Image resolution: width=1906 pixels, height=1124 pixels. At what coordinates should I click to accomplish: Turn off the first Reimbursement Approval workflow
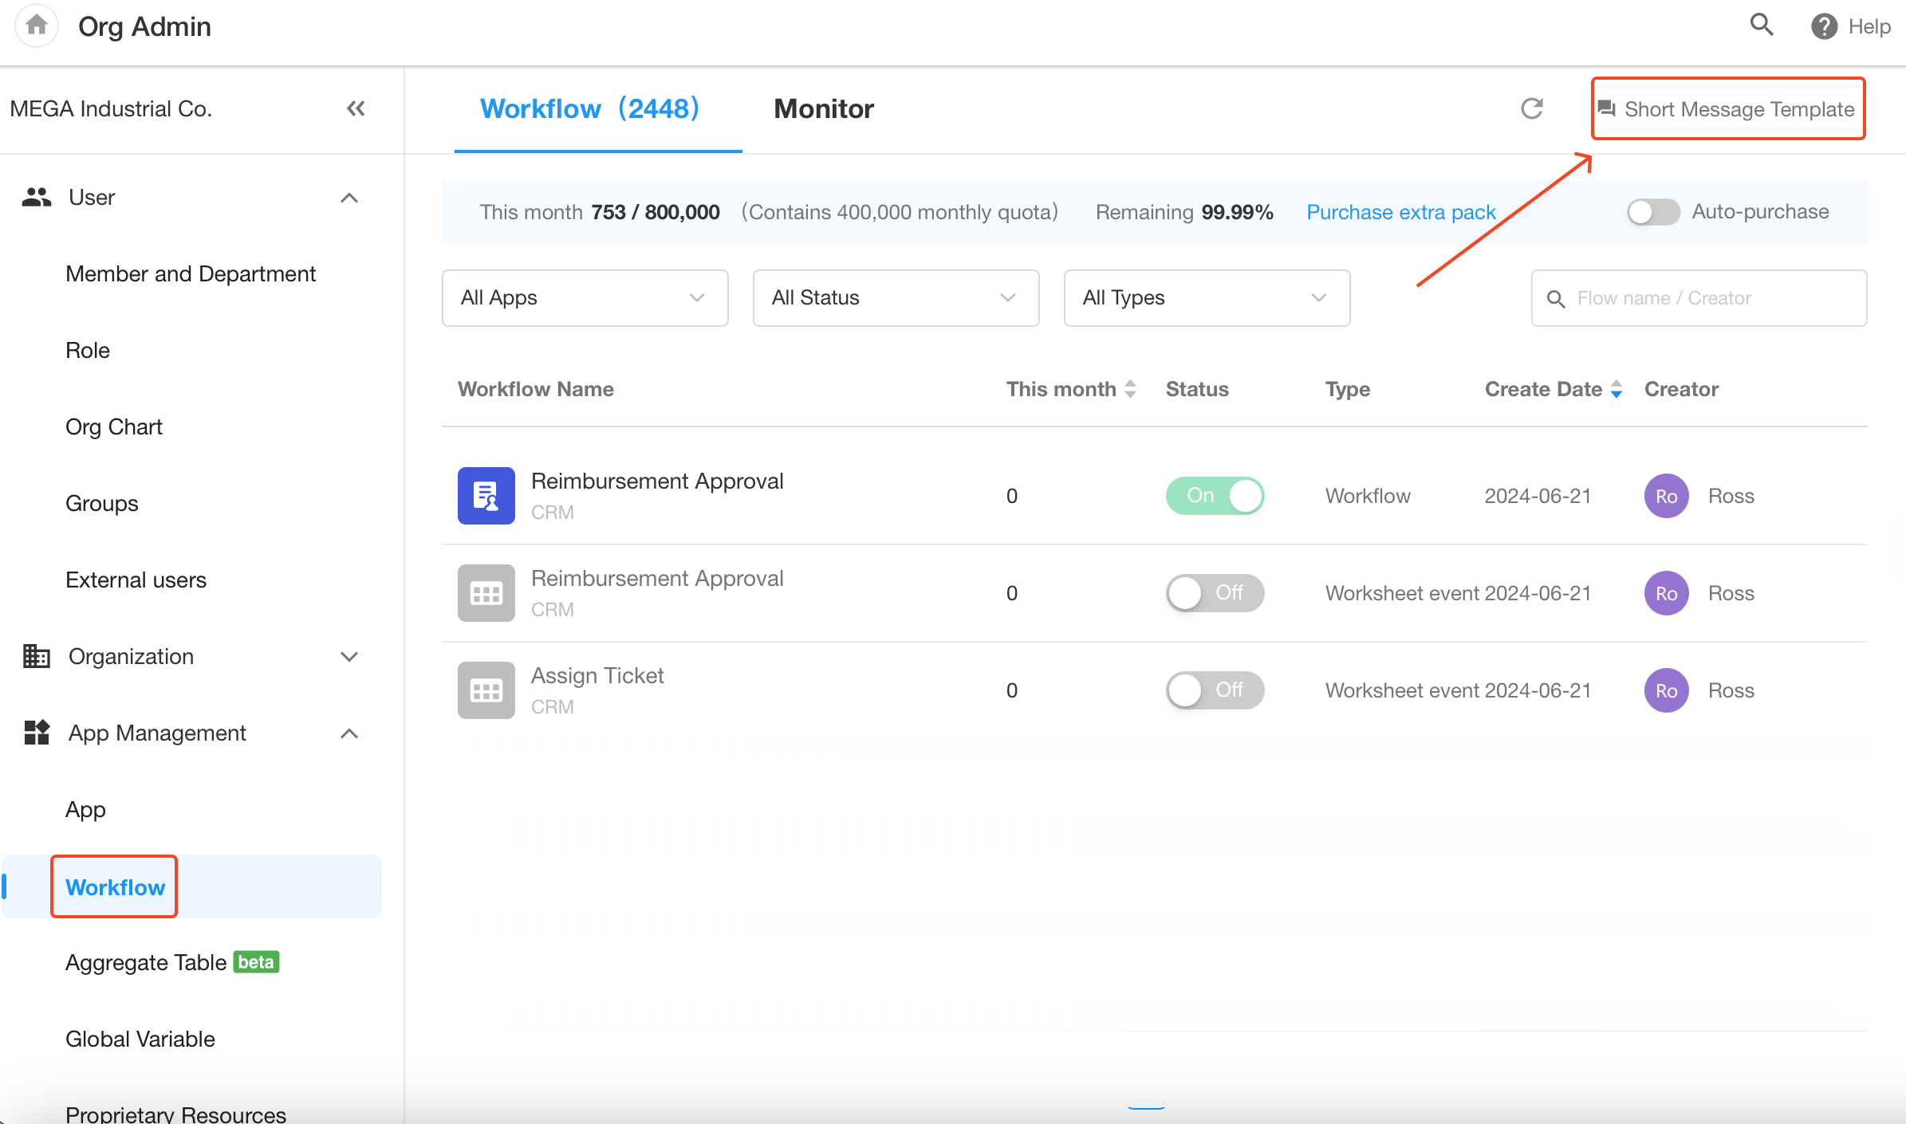[x=1215, y=496]
